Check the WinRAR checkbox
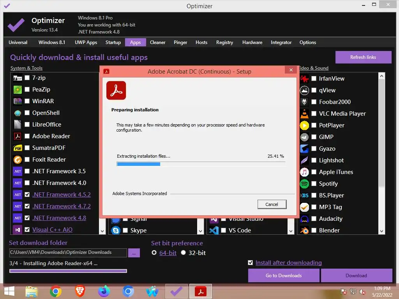399x299 pixels. click(x=27, y=101)
